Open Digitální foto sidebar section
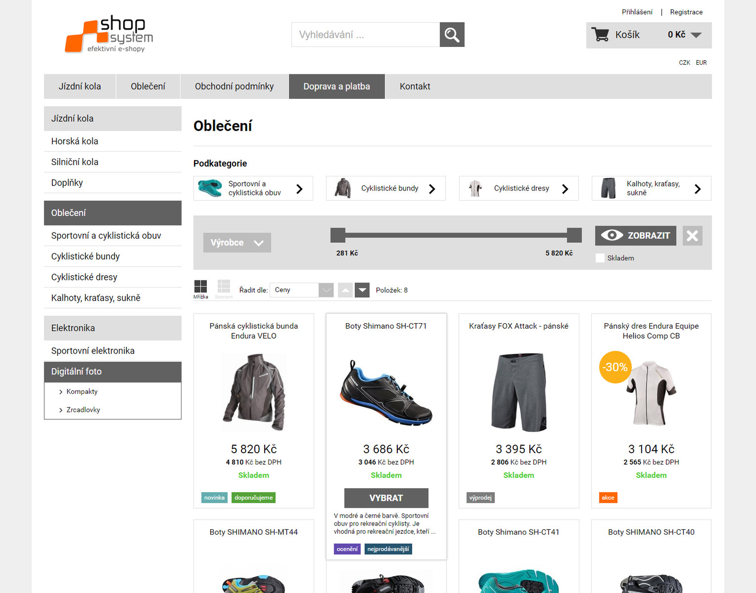Image resolution: width=756 pixels, height=593 pixels. (x=113, y=372)
